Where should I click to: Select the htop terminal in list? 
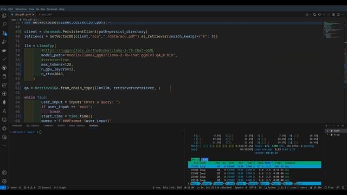tap(335, 134)
